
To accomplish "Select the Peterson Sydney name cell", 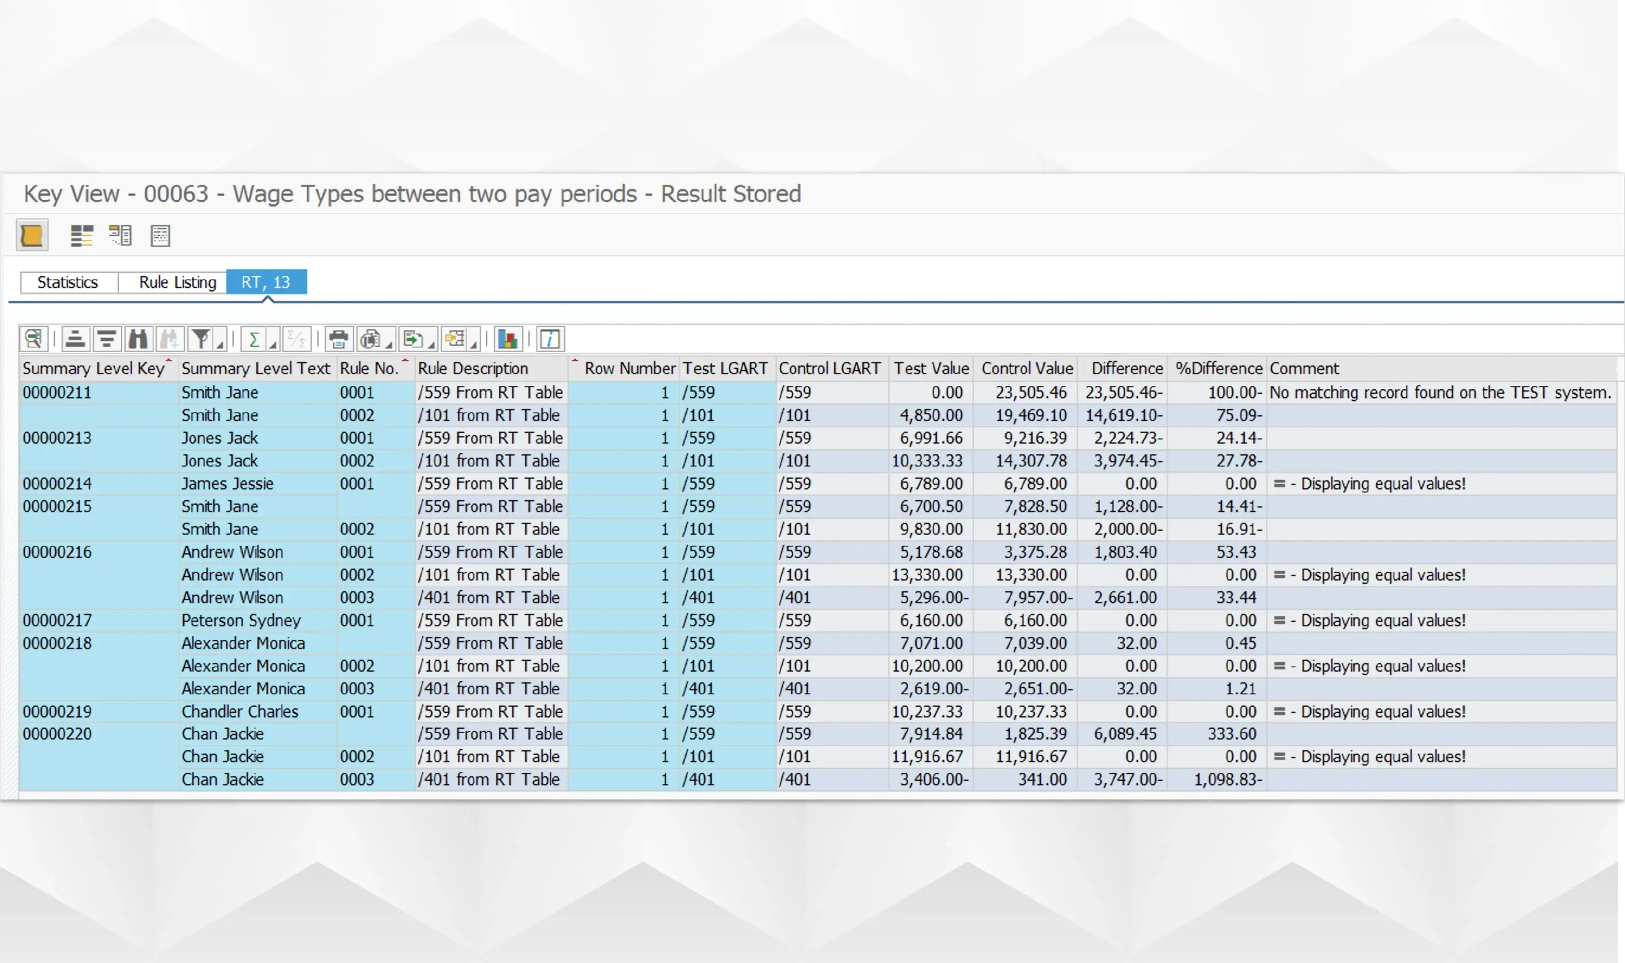I will click(x=241, y=620).
